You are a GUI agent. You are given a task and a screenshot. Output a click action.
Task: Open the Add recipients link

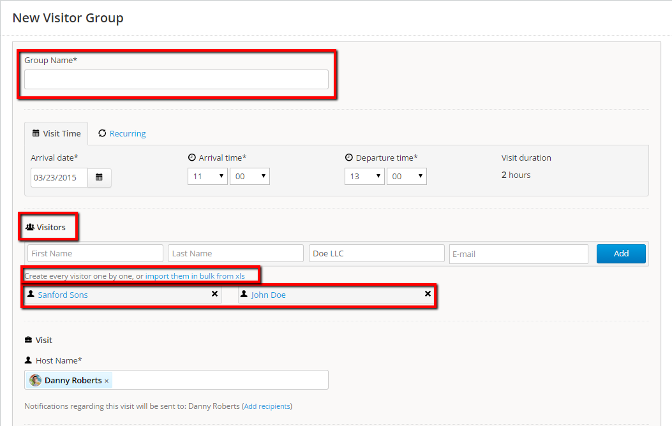267,406
